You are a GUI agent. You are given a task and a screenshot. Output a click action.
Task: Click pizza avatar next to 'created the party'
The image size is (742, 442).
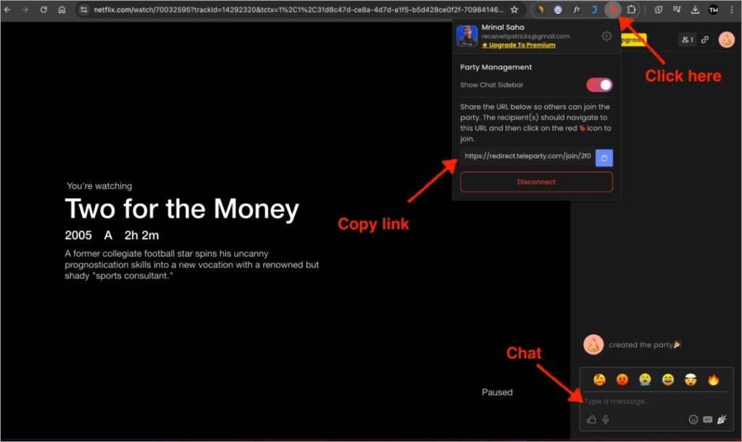(593, 344)
